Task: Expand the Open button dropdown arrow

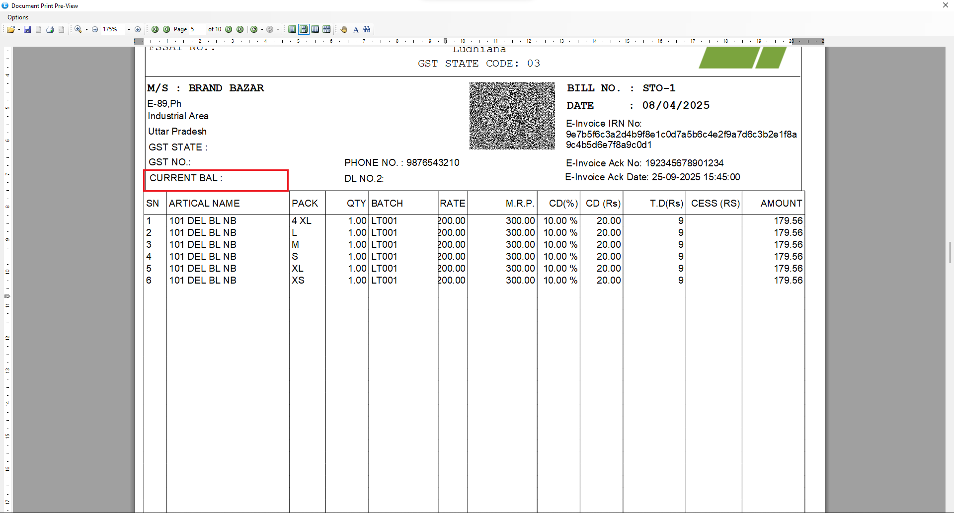Action: click(x=19, y=29)
